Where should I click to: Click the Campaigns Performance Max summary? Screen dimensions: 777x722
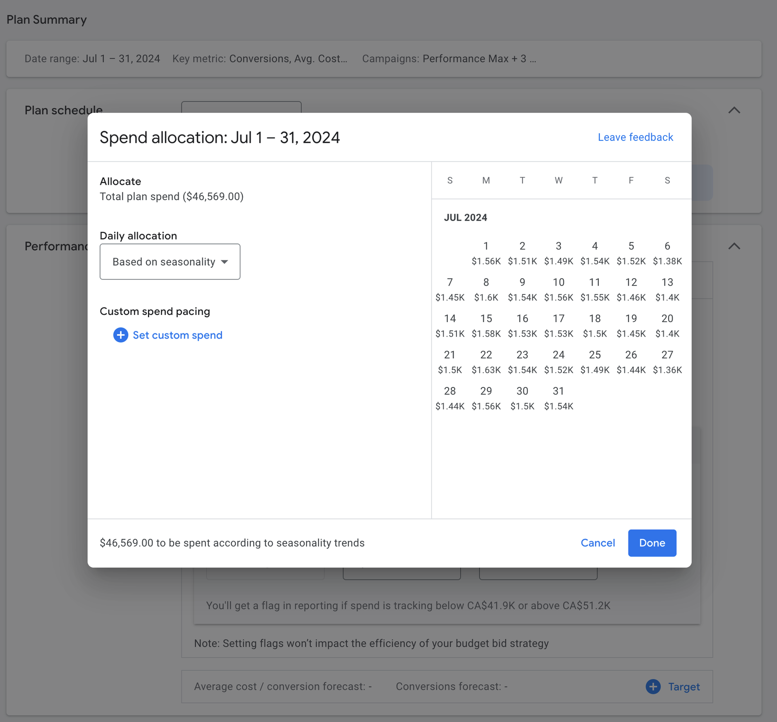(449, 59)
